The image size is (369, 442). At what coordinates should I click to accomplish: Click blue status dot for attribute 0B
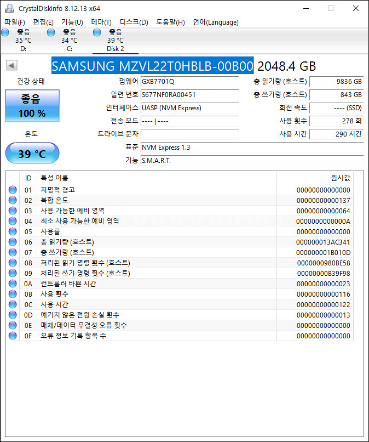tap(13, 294)
